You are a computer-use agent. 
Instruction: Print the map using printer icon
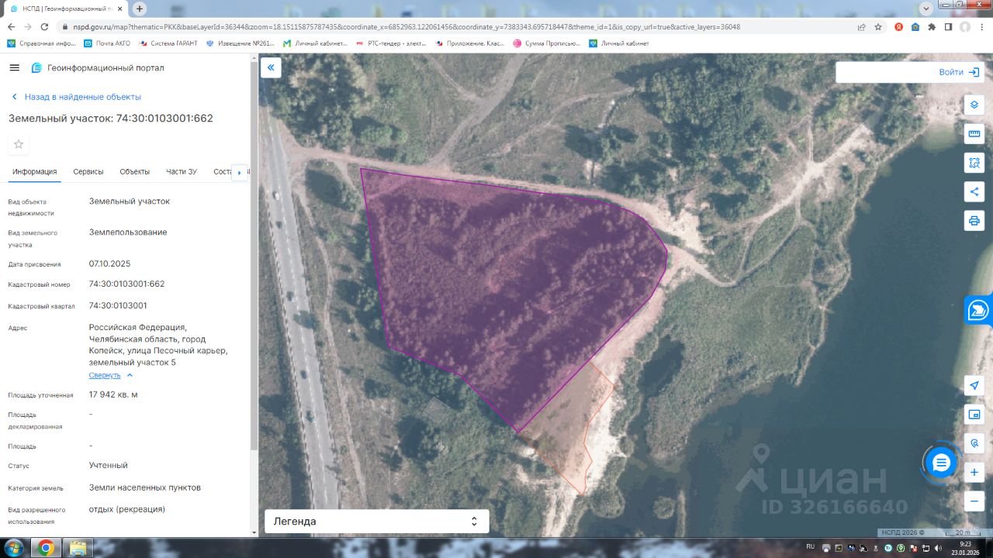point(974,220)
